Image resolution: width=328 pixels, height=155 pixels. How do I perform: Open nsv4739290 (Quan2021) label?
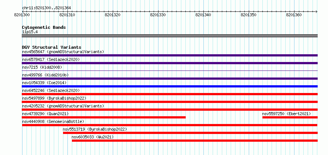pos(45,114)
